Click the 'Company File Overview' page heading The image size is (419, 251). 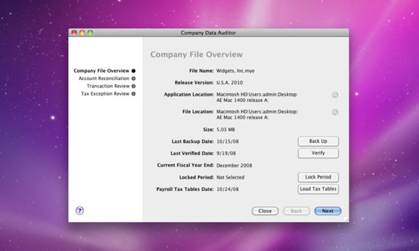tap(196, 54)
